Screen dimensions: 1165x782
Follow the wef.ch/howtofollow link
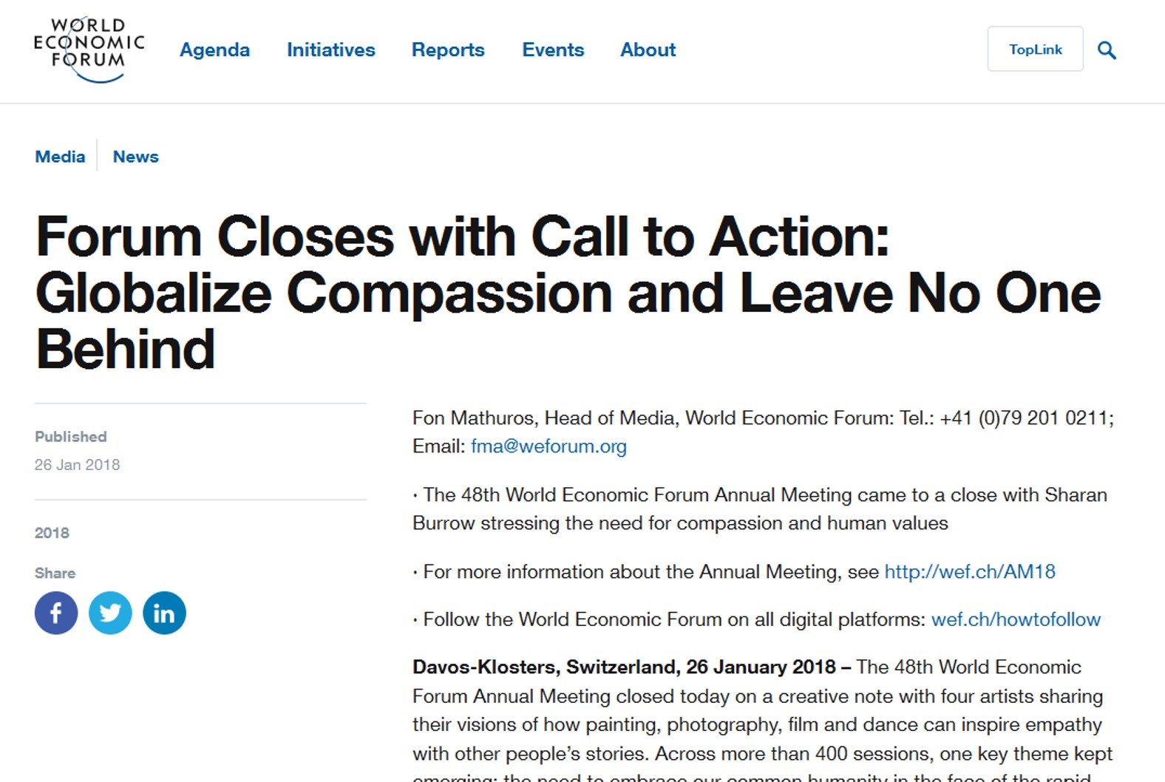[x=1016, y=619]
